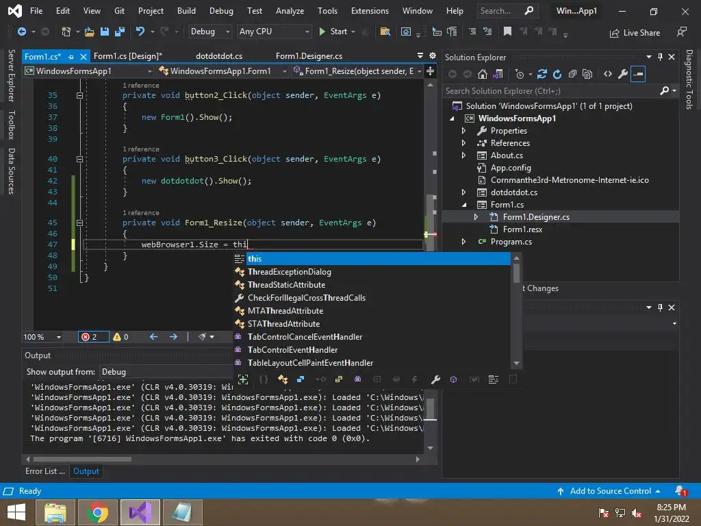The width and height of the screenshot is (701, 526).
Task: Click the Properties wrench in Solution Explorer
Action: click(623, 74)
